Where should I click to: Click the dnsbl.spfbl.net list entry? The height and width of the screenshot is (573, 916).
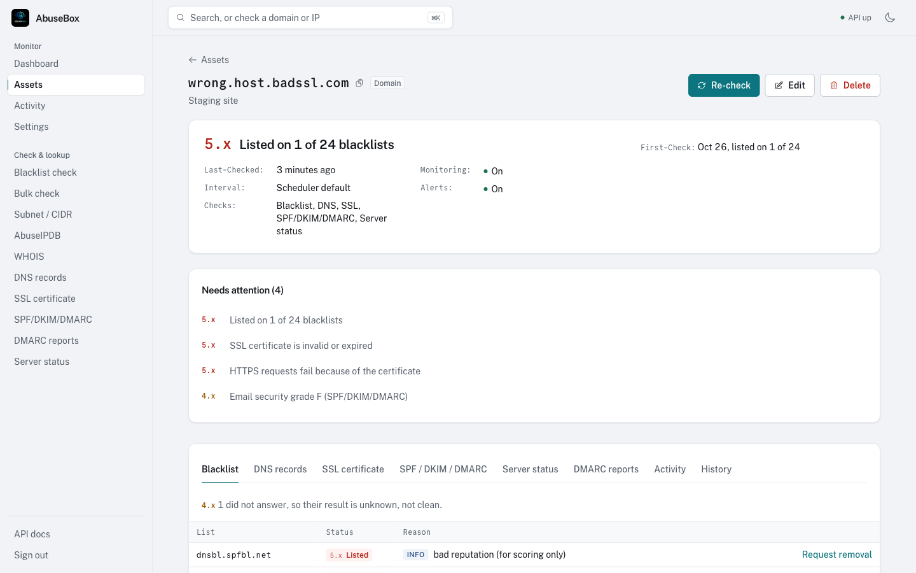233,555
